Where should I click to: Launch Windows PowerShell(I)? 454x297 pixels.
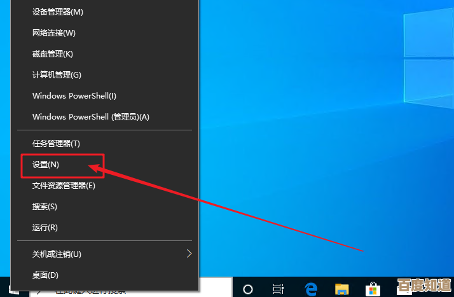pos(74,96)
